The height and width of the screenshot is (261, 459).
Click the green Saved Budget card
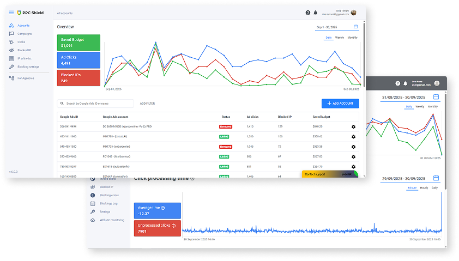coord(78,42)
